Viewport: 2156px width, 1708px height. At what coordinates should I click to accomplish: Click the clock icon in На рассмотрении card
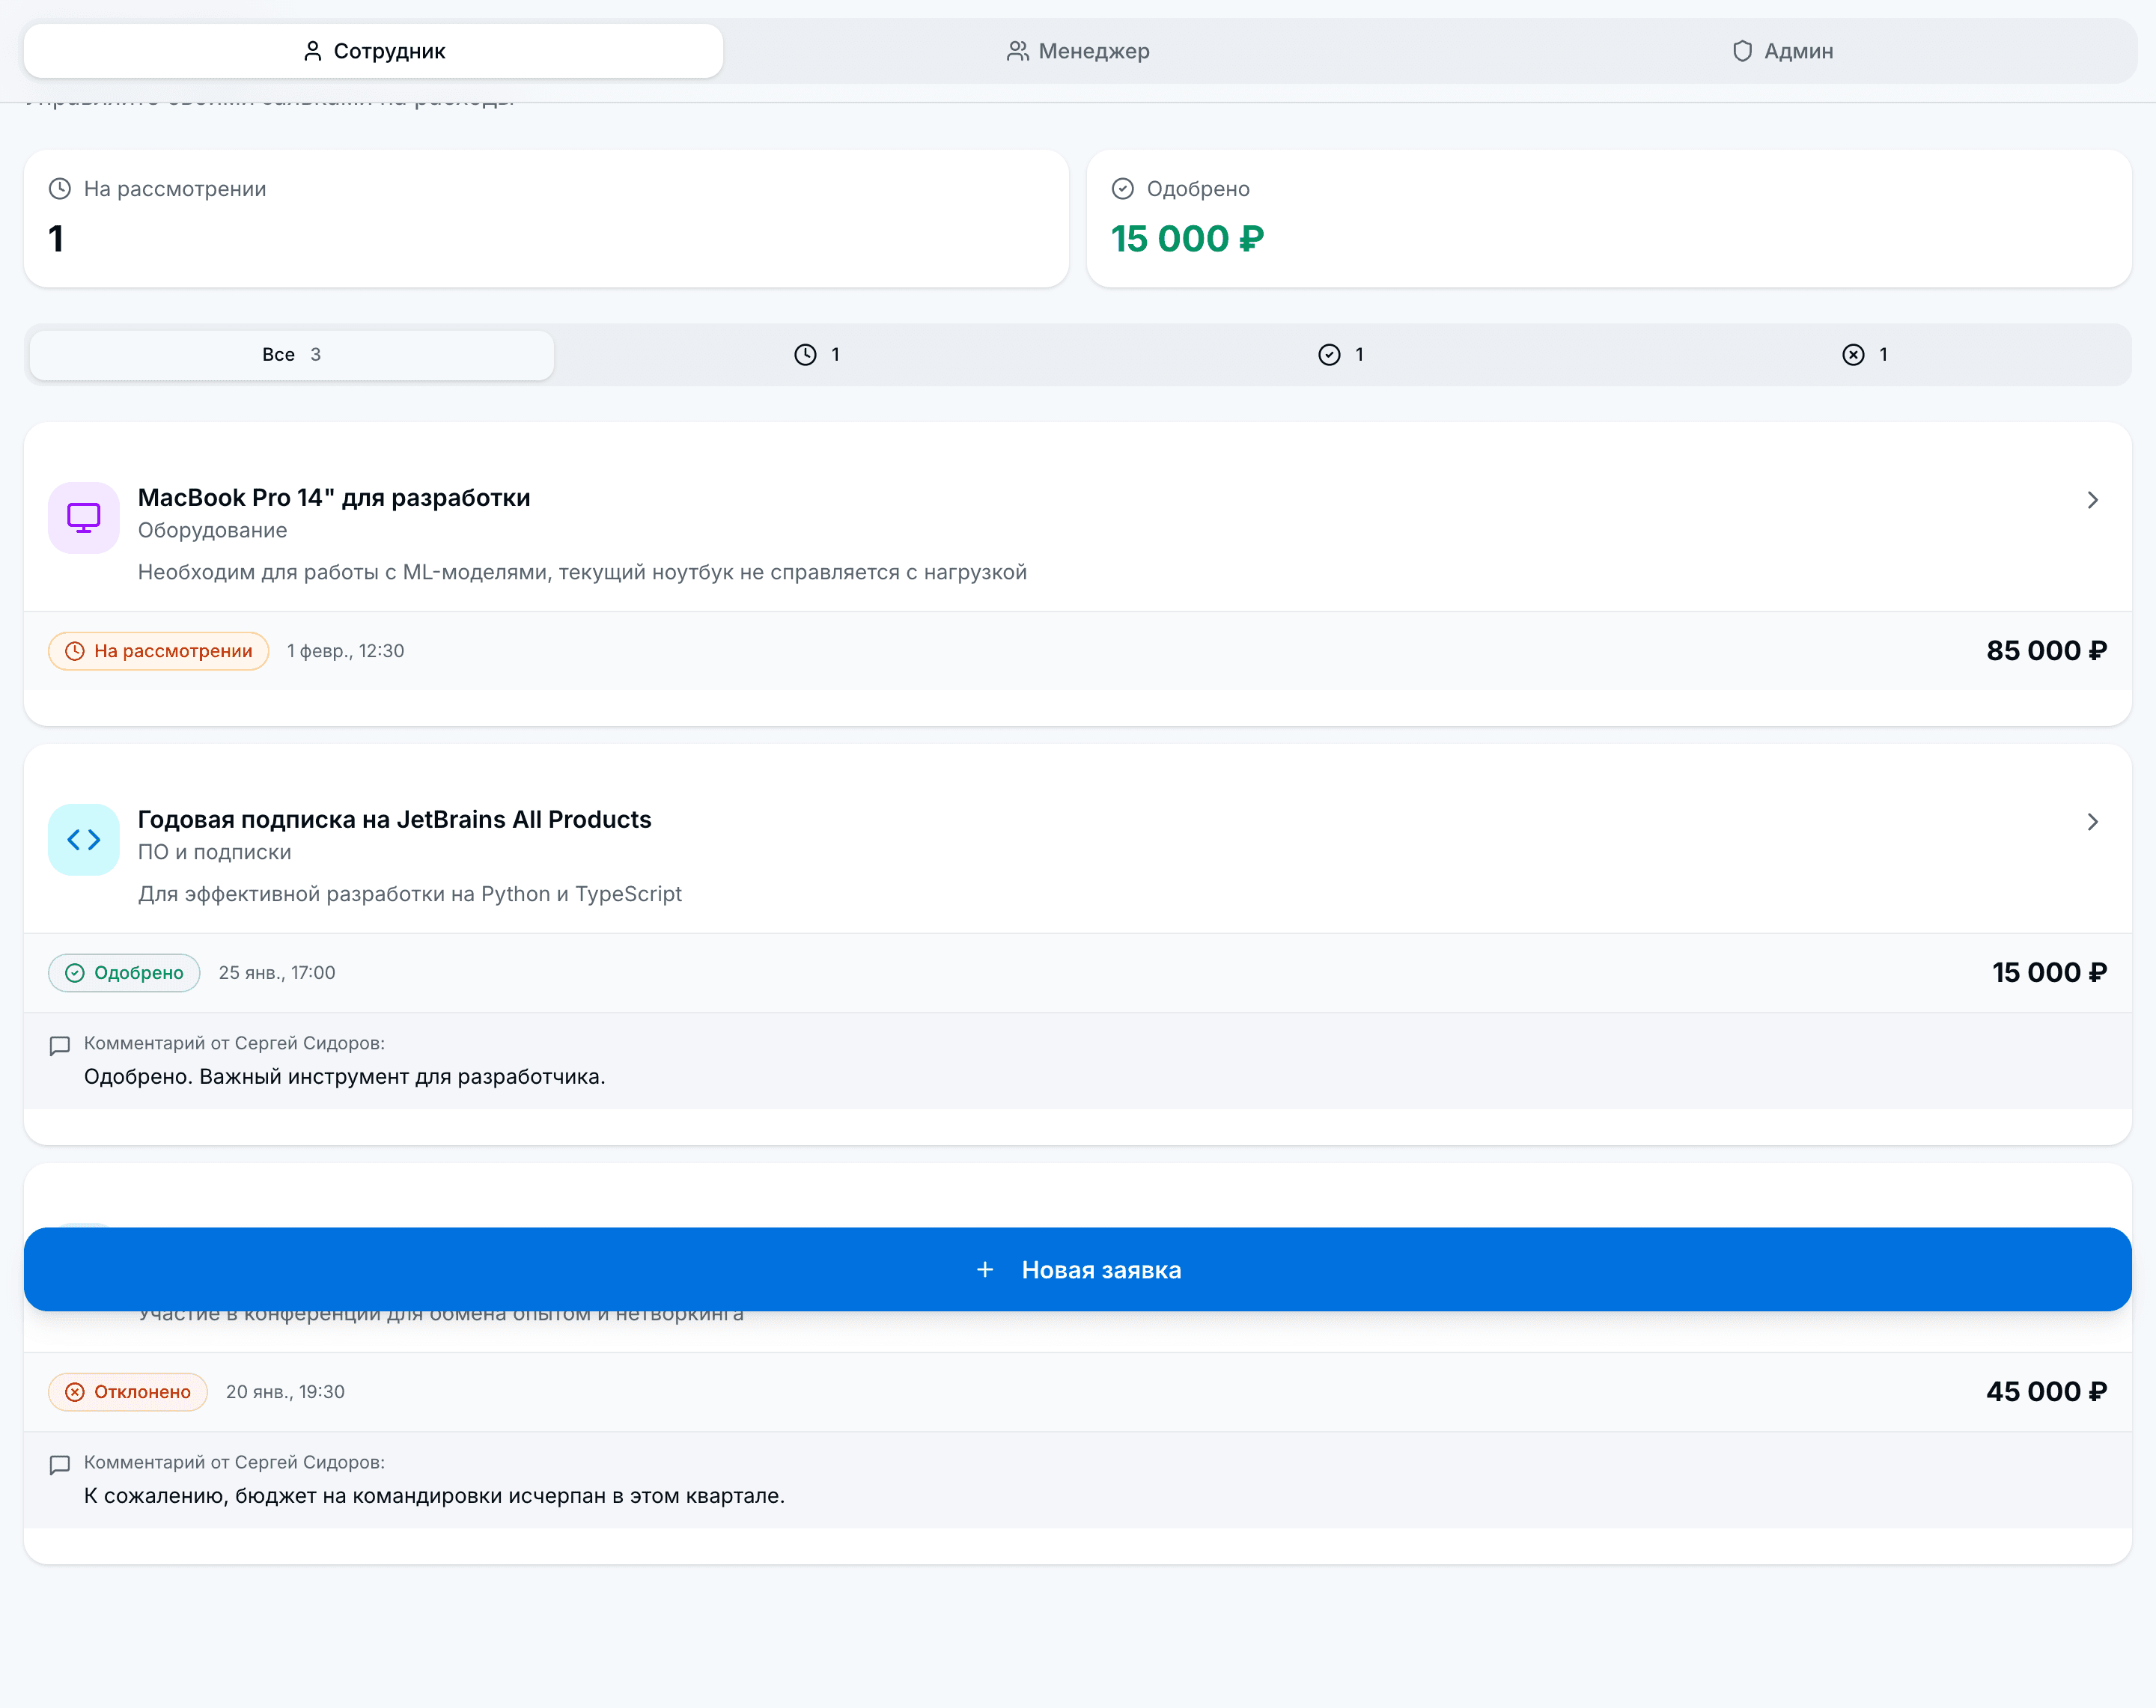[60, 189]
